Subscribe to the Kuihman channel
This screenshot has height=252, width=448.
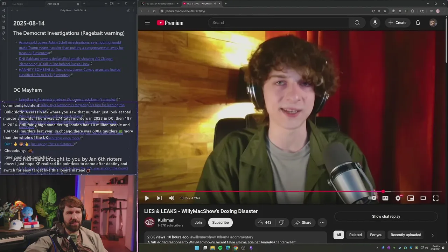coord(220,223)
